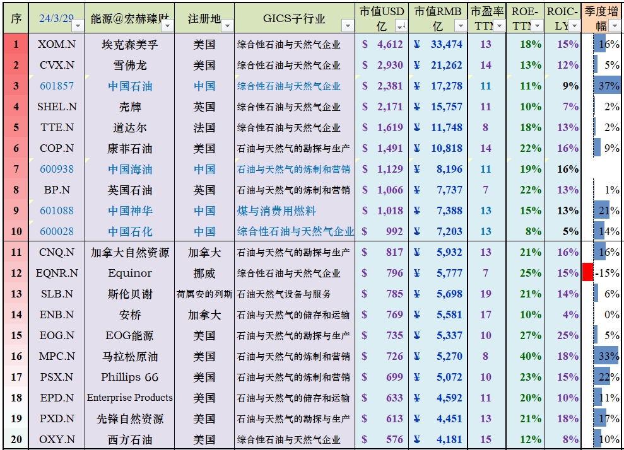
Task: Select company name Phillips 66
Action: coord(130,377)
